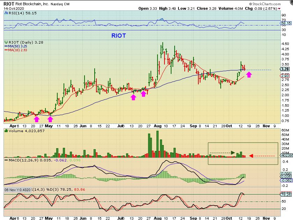Screen dimensions: 293x220
Task: Click the 'Close 3.28' value in header
Action: click(206, 9)
